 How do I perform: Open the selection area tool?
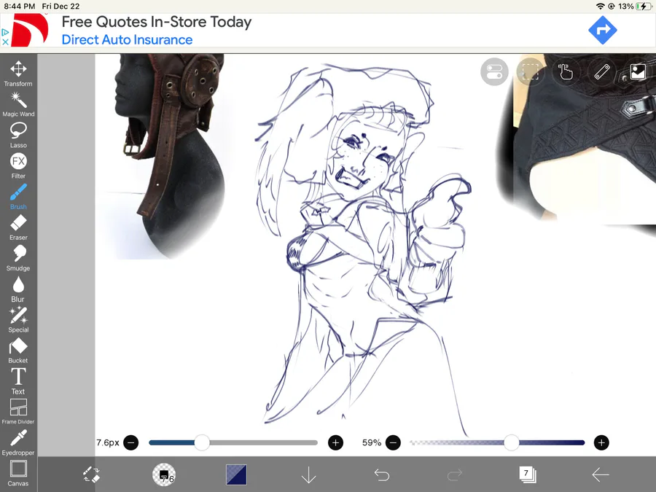pyautogui.click(x=530, y=71)
